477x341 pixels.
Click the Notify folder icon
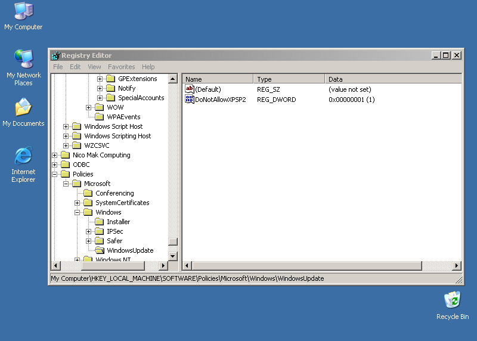click(111, 88)
